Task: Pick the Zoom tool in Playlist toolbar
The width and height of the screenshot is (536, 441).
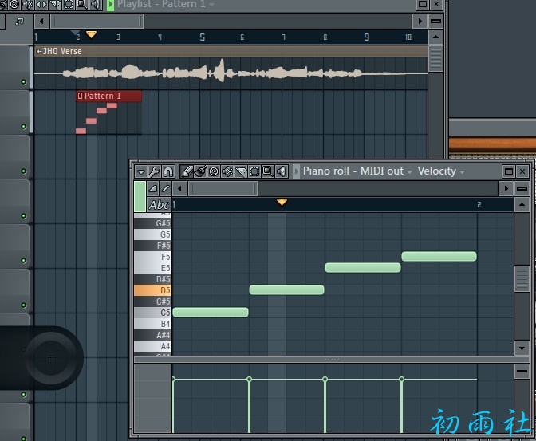Action: [81, 4]
